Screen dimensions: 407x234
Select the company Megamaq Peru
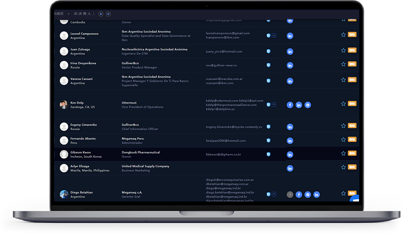pyautogui.click(x=133, y=139)
